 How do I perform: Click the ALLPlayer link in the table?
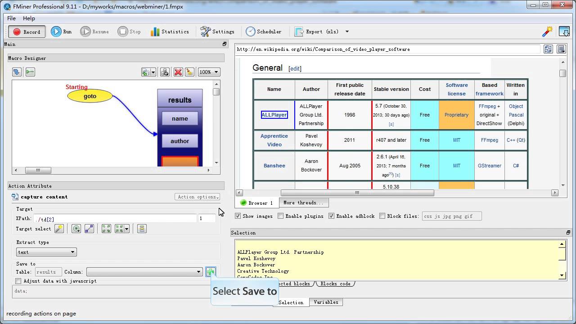tap(274, 115)
